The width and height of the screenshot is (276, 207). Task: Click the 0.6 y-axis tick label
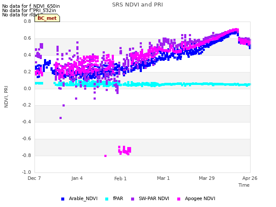click(27, 38)
